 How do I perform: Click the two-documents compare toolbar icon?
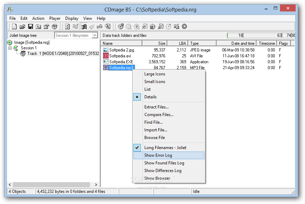pyautogui.click(x=176, y=26)
